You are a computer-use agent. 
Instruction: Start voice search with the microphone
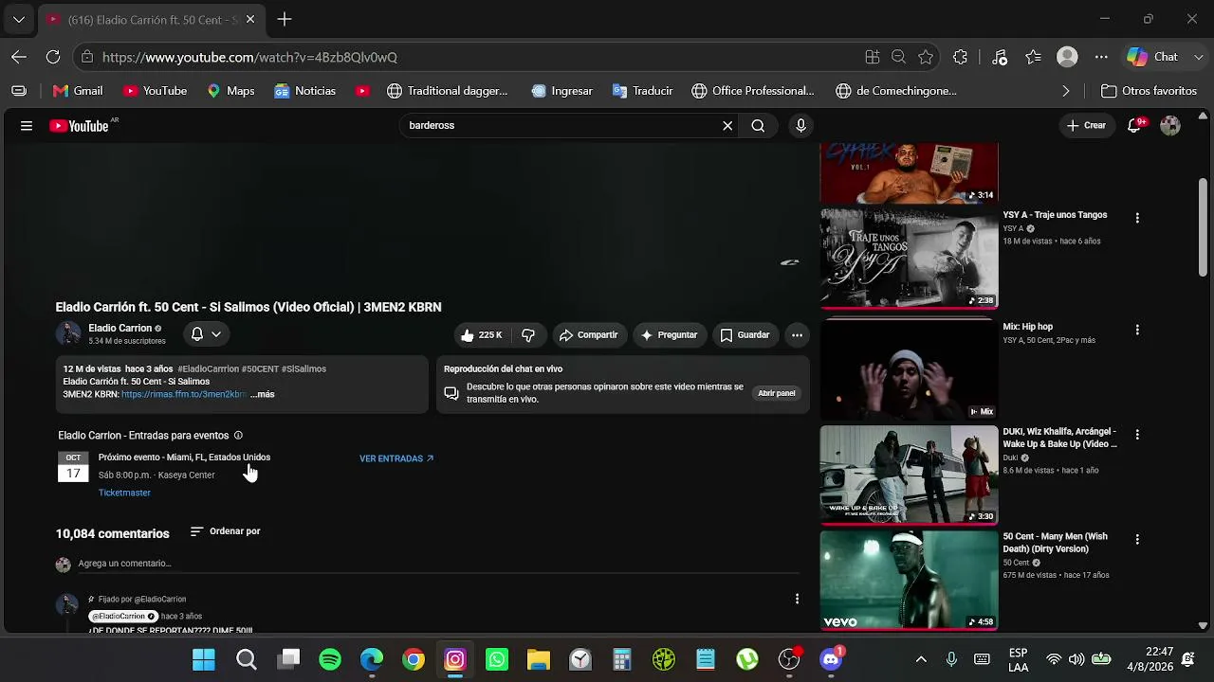click(801, 126)
